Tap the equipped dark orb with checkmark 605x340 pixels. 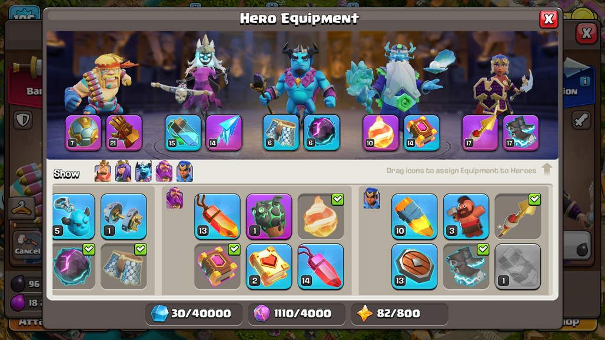pyautogui.click(x=74, y=266)
